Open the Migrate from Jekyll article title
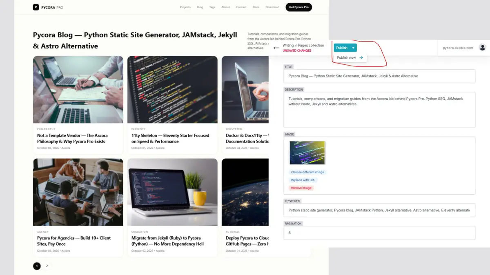Screen dimensions: 490x275 pyautogui.click(x=167, y=241)
